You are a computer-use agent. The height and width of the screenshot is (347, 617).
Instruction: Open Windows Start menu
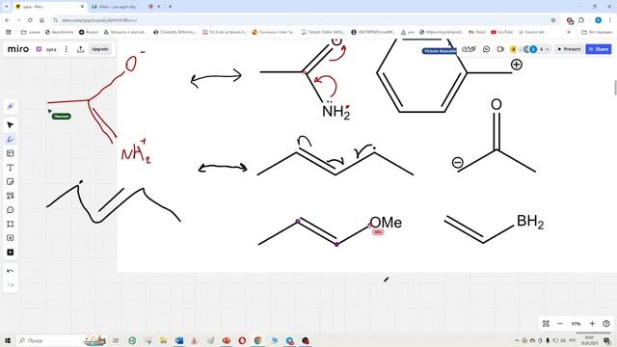click(x=7, y=340)
